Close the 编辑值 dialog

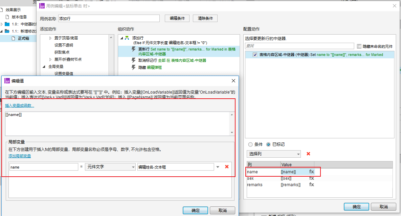tap(233, 81)
